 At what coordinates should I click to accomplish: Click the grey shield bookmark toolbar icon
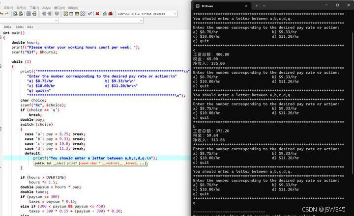pos(57,14)
